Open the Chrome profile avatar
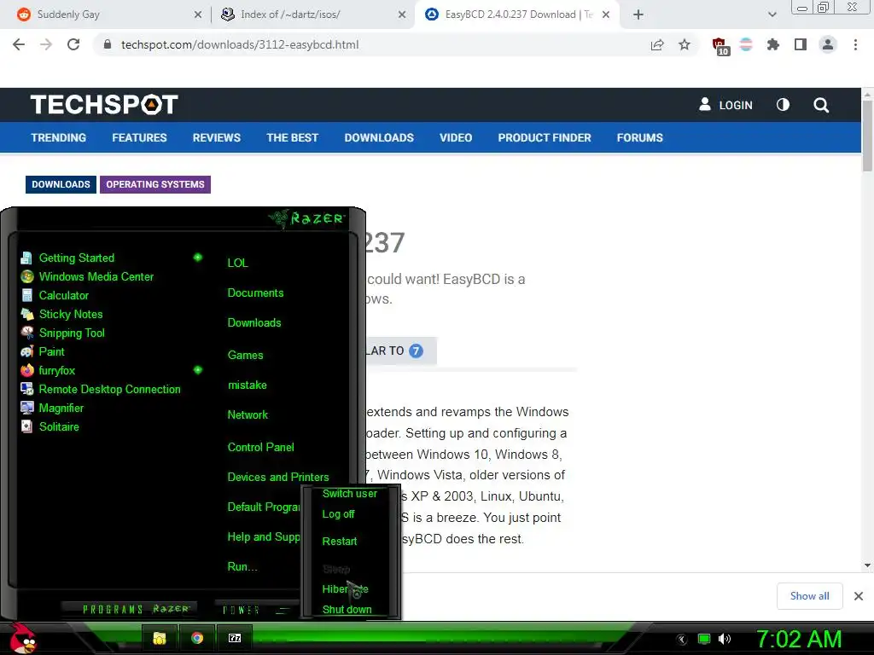Image resolution: width=874 pixels, height=655 pixels. click(828, 44)
